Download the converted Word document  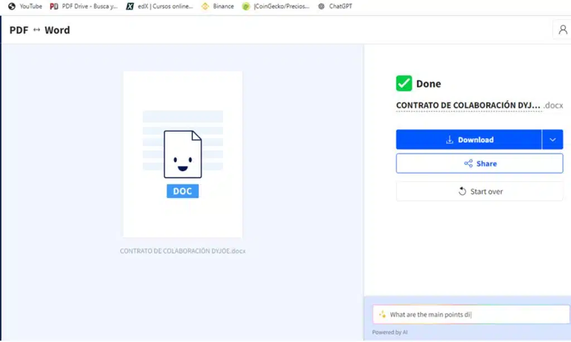coord(469,140)
